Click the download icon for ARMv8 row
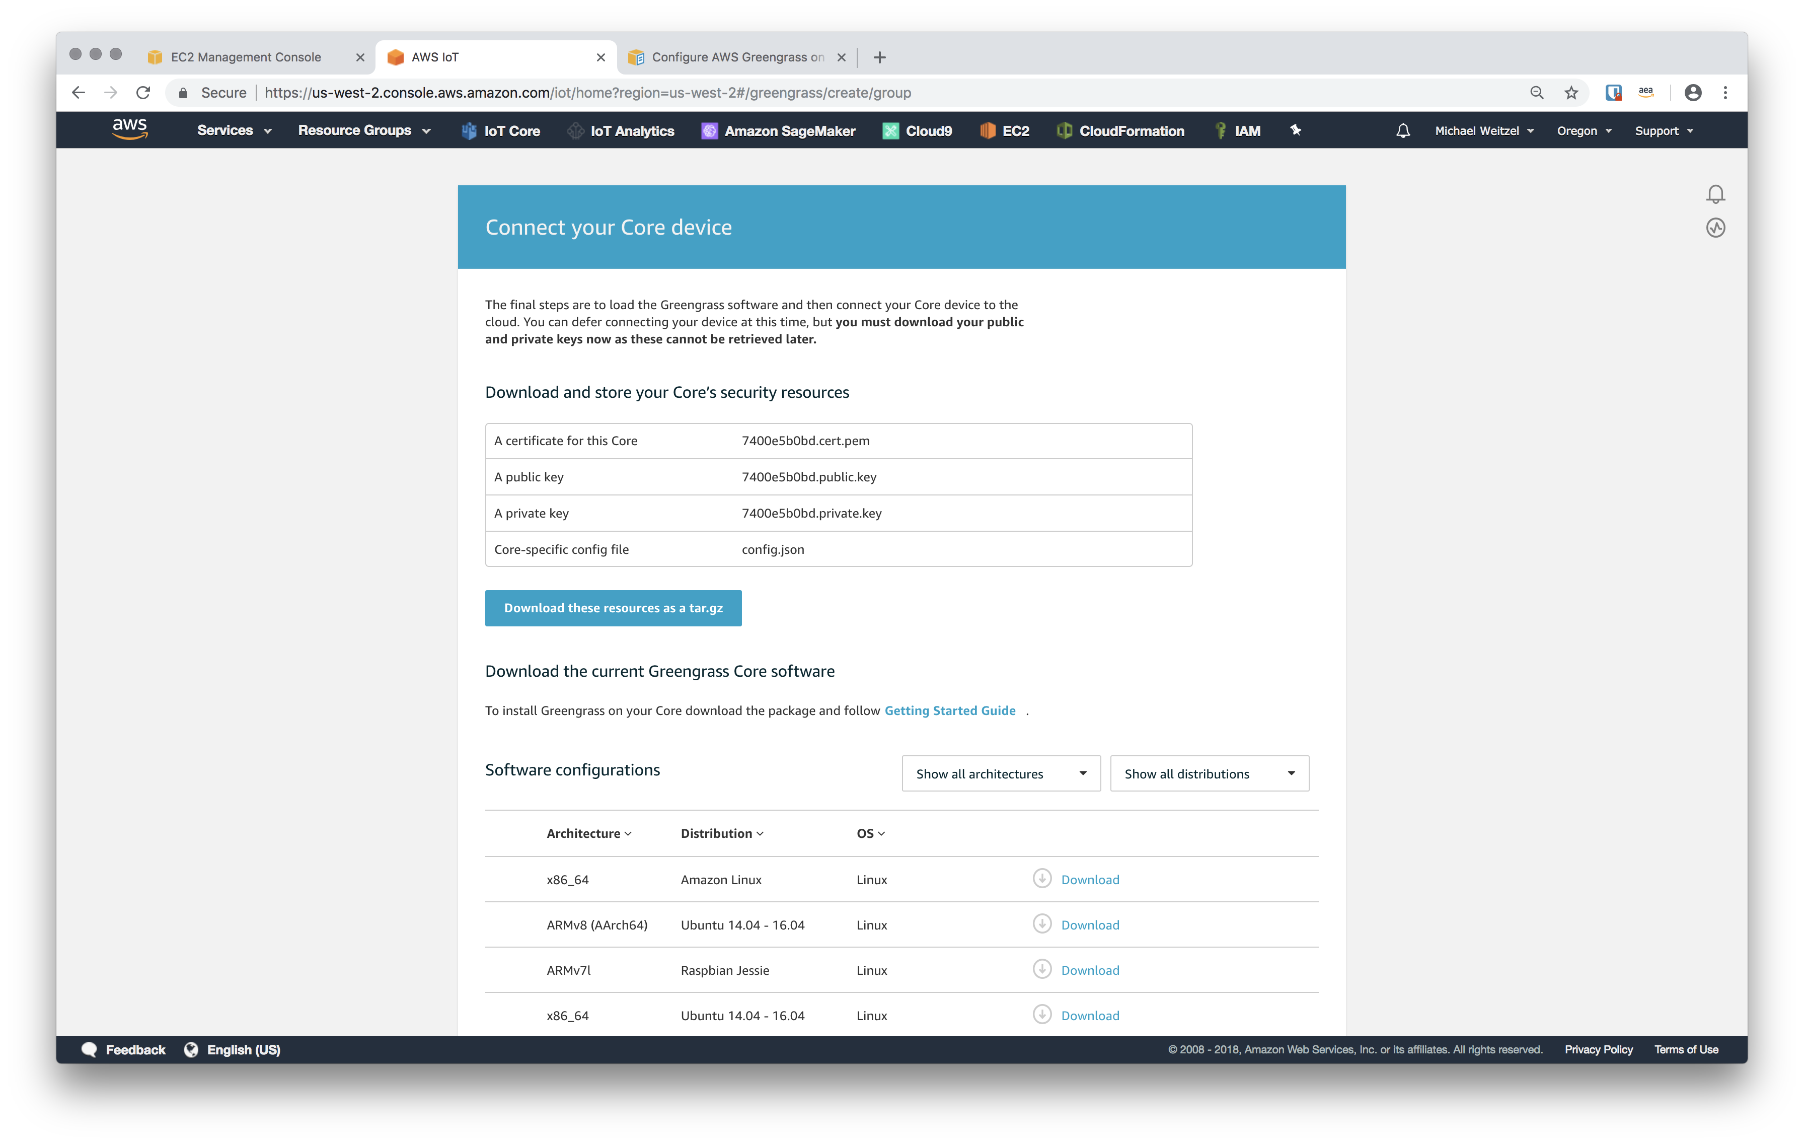 (x=1041, y=923)
